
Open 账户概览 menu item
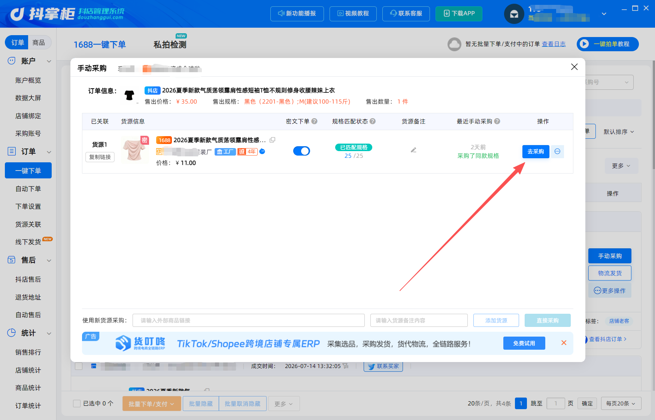(x=28, y=80)
